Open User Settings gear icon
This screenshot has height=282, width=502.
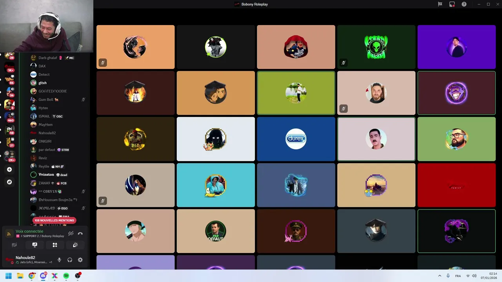(80, 260)
